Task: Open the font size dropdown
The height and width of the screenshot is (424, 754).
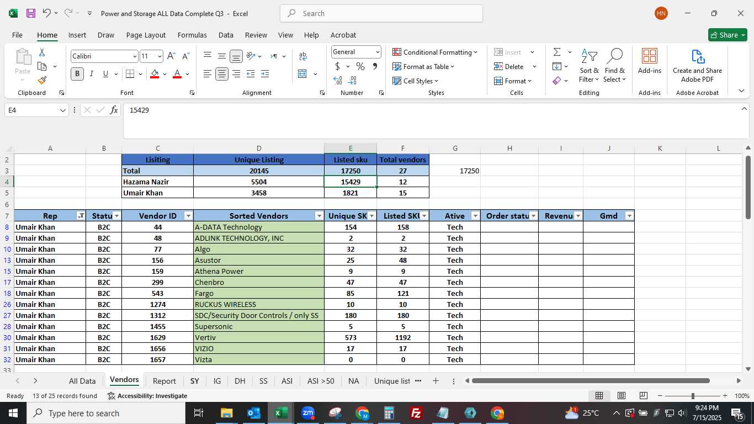Action: [x=160, y=56]
